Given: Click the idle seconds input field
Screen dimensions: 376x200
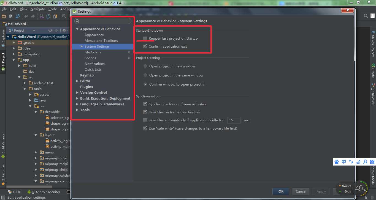Looking at the screenshot, I should [234, 120].
